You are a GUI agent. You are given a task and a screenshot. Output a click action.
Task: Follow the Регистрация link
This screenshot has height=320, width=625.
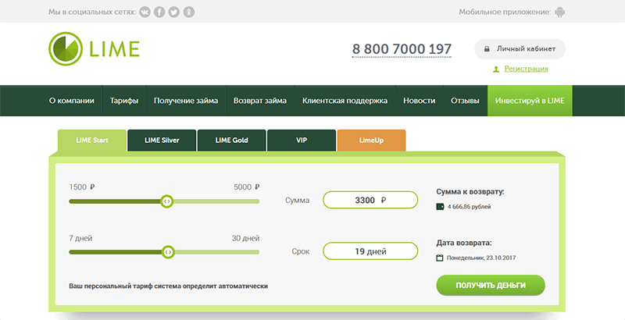[x=526, y=69]
